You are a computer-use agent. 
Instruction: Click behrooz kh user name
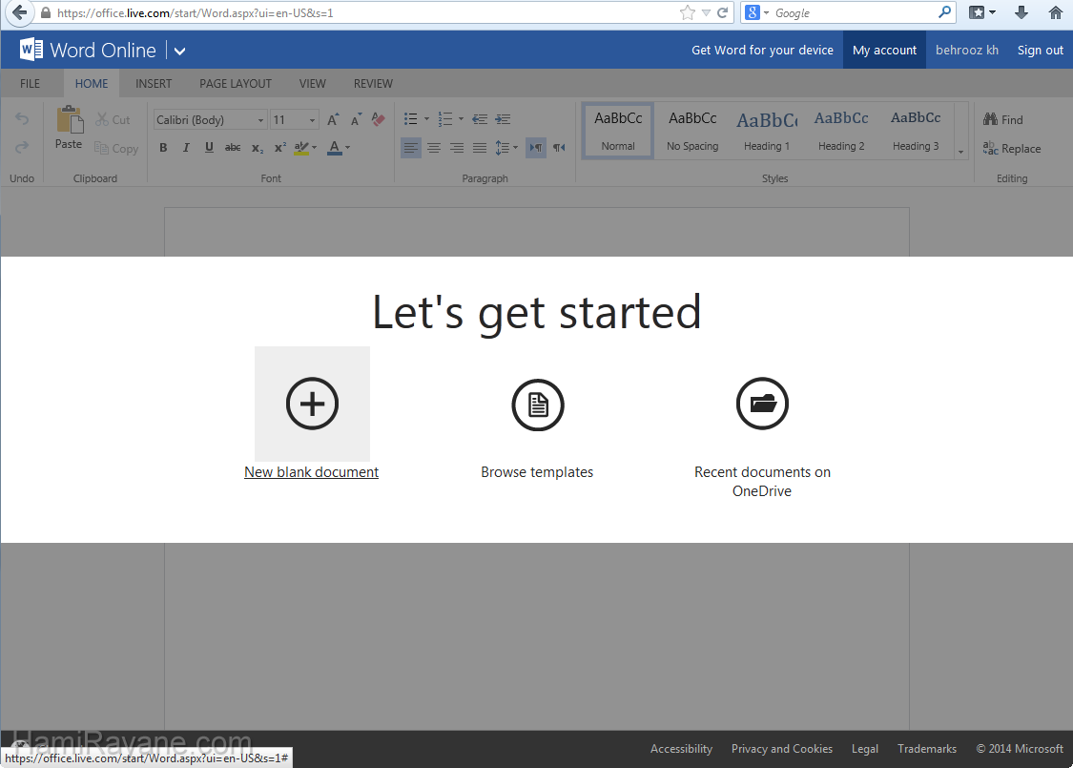coord(967,50)
